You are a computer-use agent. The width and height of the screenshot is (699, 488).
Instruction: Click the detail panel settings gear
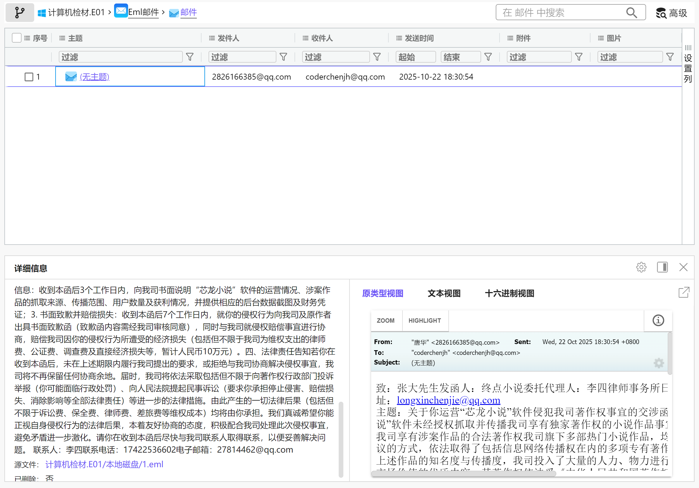coord(641,267)
